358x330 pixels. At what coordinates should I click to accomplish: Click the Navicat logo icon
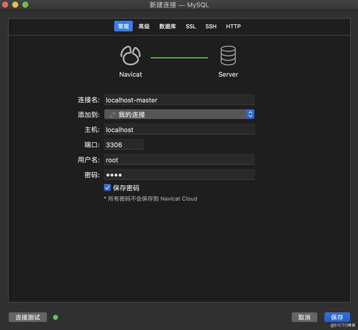(130, 56)
